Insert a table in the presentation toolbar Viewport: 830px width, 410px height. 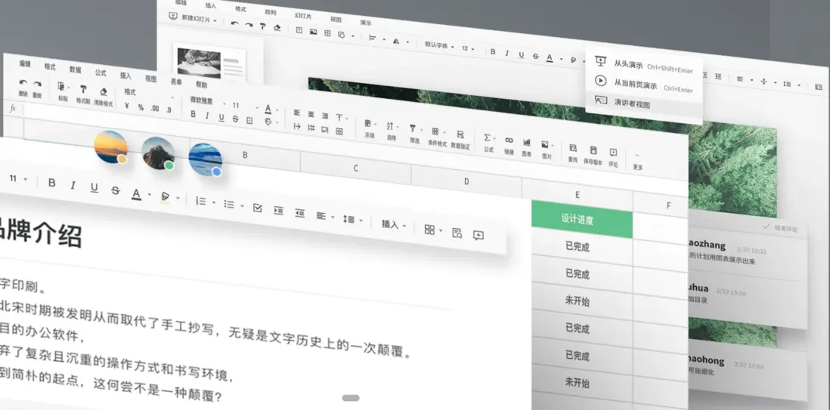(x=327, y=33)
